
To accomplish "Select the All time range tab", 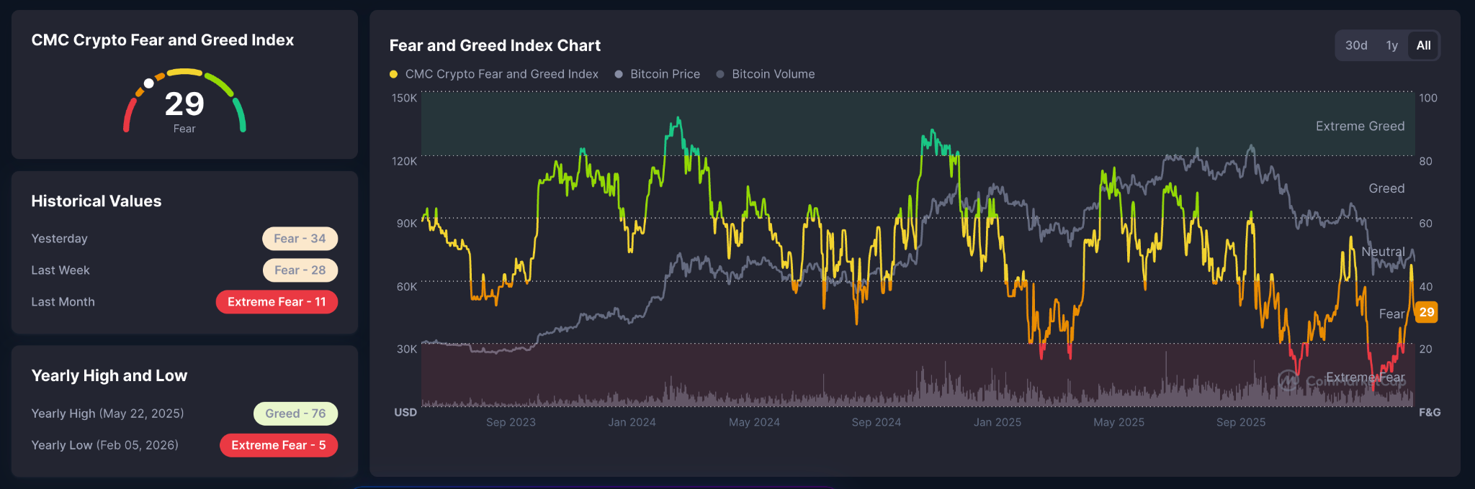I will [x=1423, y=45].
